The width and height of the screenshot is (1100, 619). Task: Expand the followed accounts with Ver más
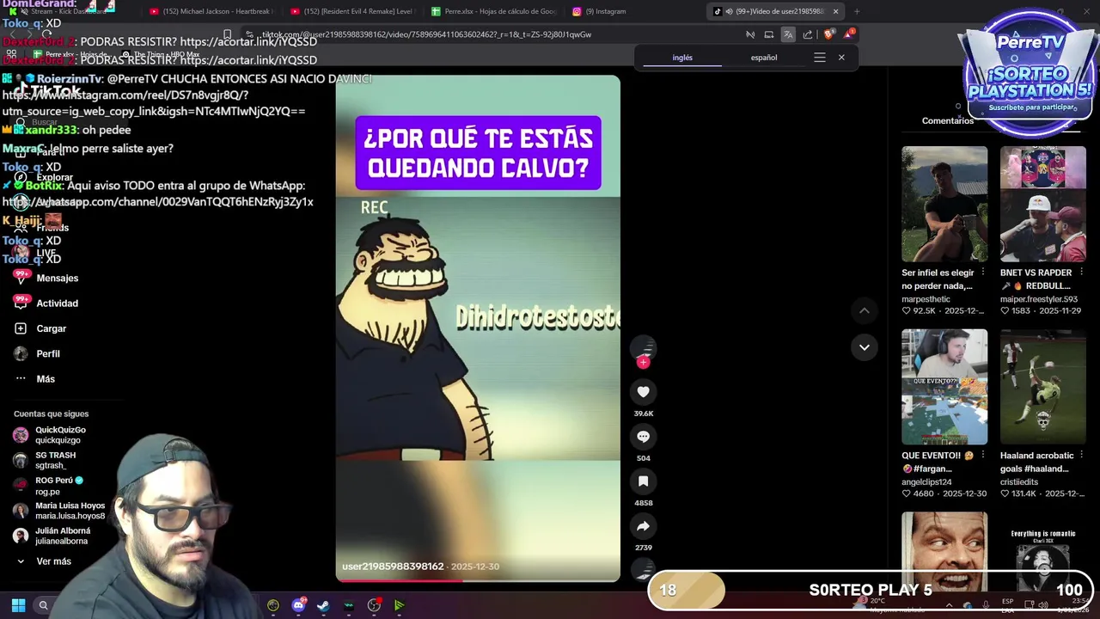[x=43, y=561]
